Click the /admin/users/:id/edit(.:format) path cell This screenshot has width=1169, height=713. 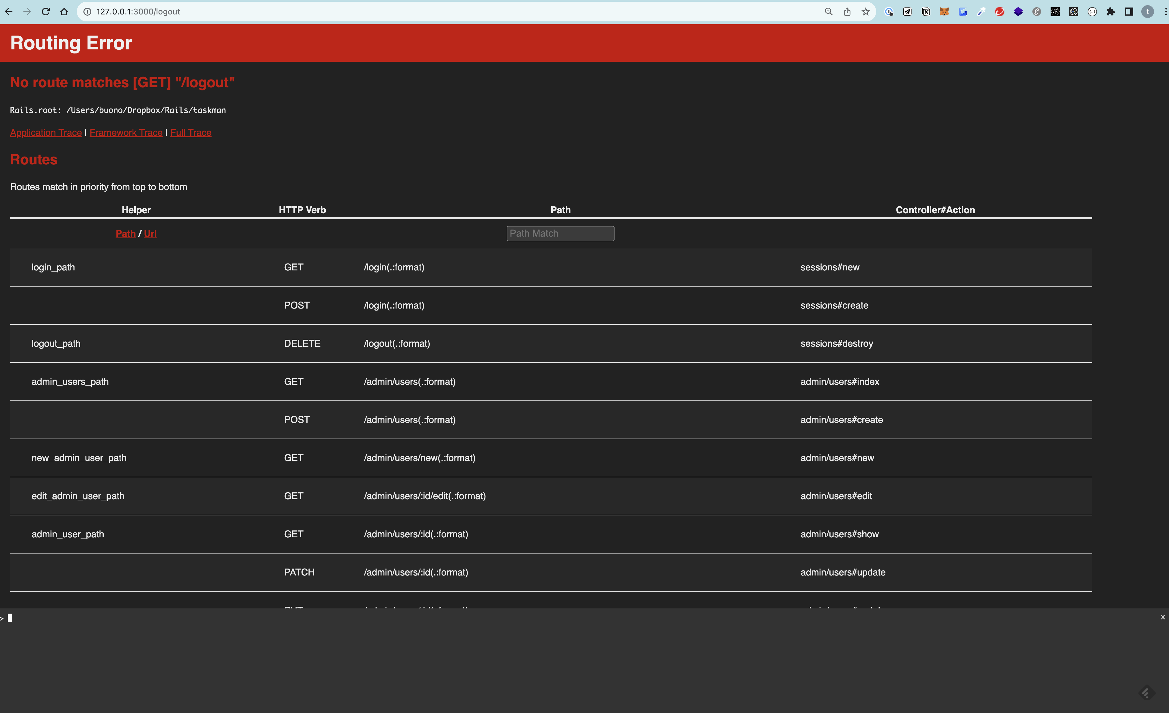pyautogui.click(x=425, y=496)
